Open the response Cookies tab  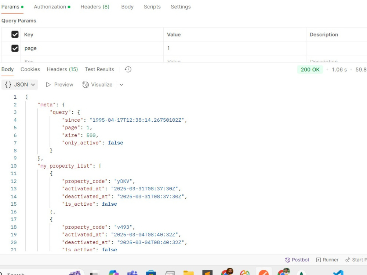[x=30, y=69]
